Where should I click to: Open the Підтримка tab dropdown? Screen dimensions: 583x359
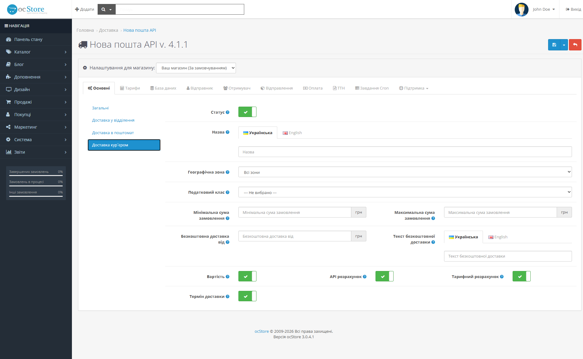pos(413,88)
